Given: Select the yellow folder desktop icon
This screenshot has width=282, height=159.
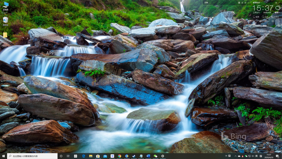Looking at the screenshot, I should click(x=5, y=35).
